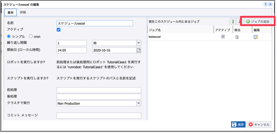
Task: Switch to the 詳細 tab
Action: (23, 13)
